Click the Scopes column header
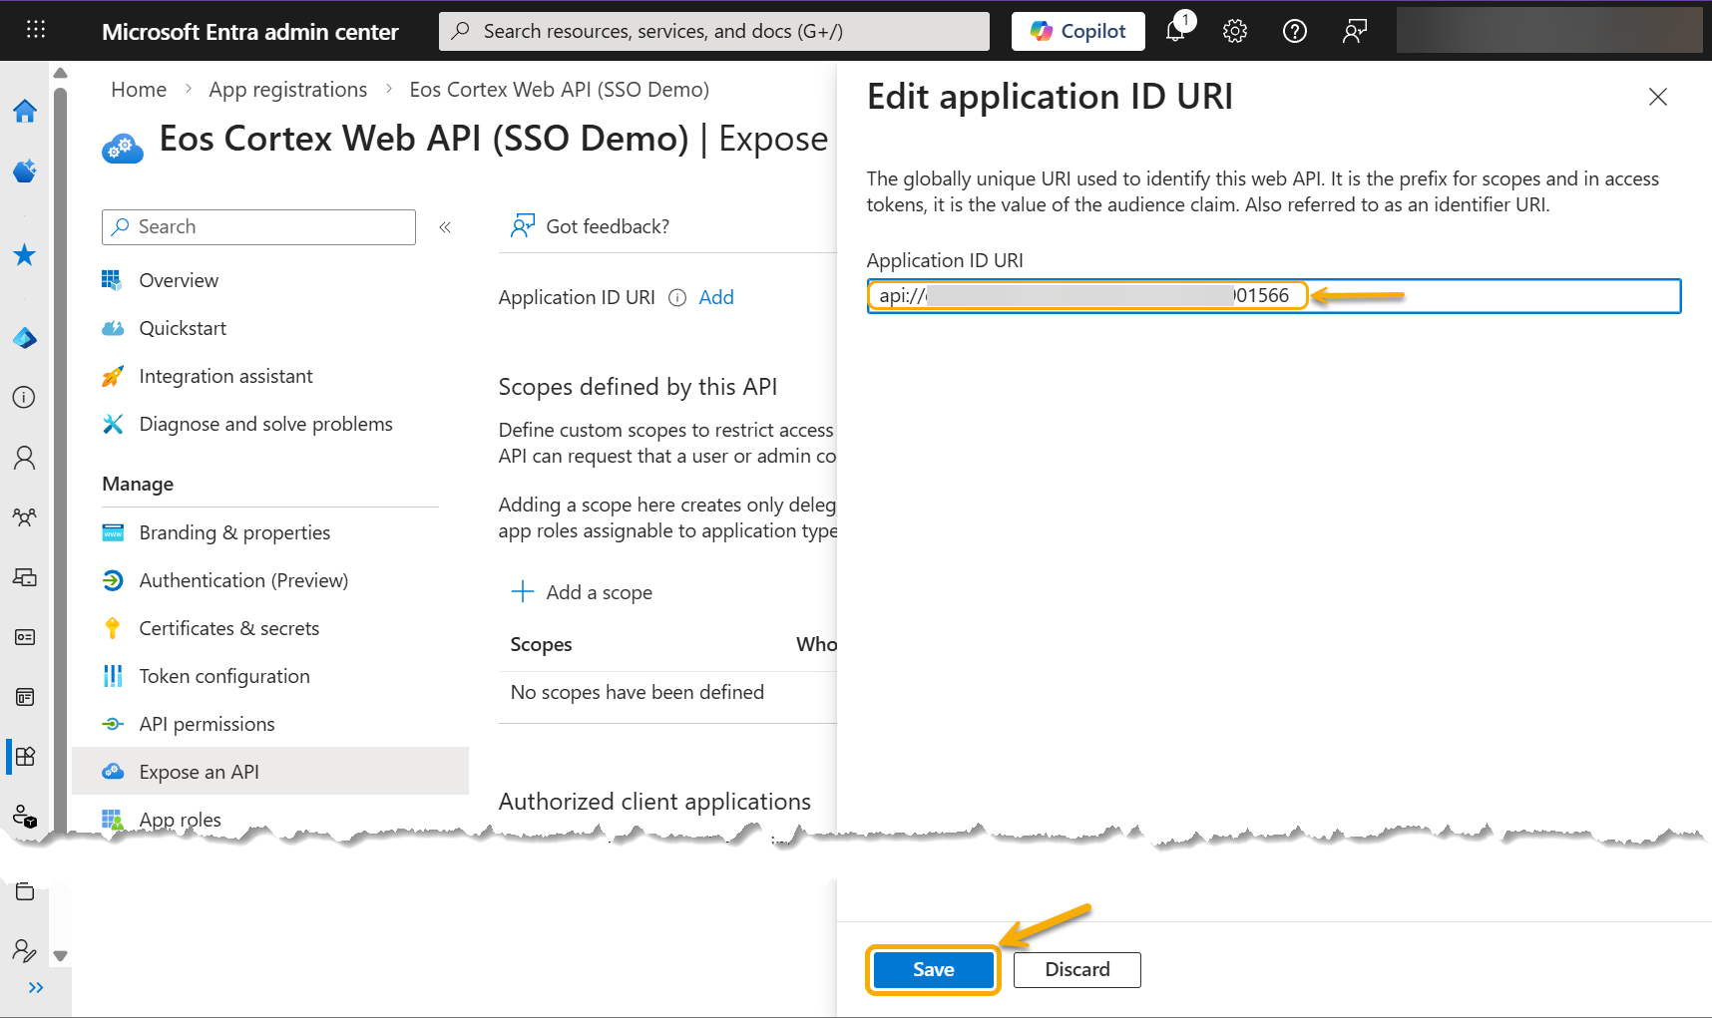 541,644
